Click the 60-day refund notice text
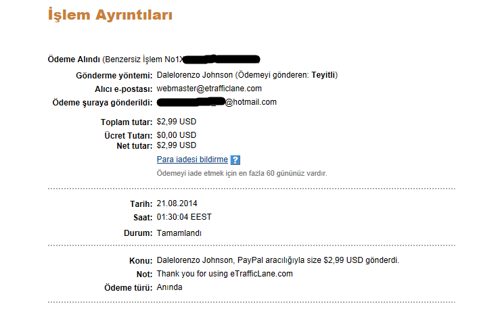This screenshot has height=313, width=496. tap(242, 173)
